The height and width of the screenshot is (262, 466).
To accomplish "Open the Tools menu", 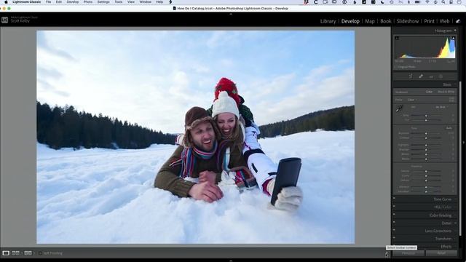I will (118, 2).
